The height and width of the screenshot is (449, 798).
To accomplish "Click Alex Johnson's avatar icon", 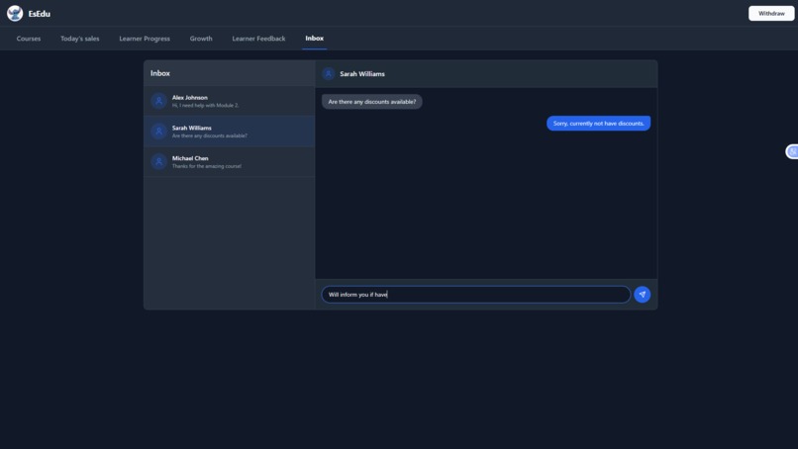I will (158, 101).
